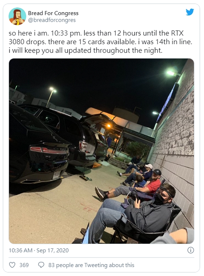Click the 10:36 AM tweet timestamp
This screenshot has height=276, width=204.
click(20, 250)
